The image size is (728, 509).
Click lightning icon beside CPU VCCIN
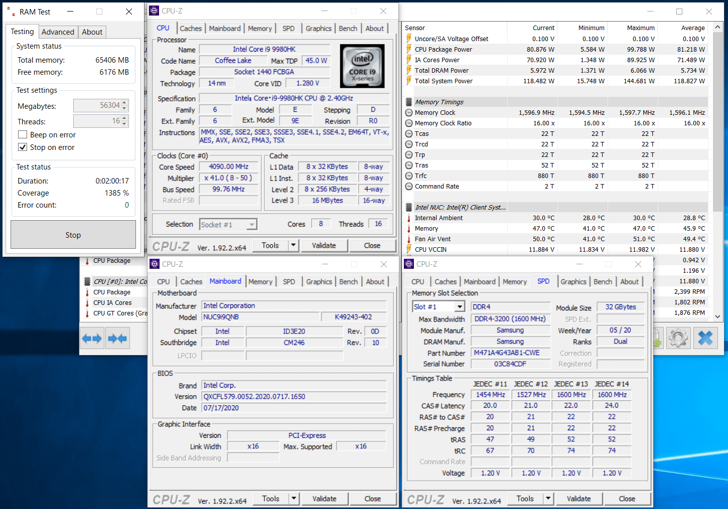coord(409,249)
